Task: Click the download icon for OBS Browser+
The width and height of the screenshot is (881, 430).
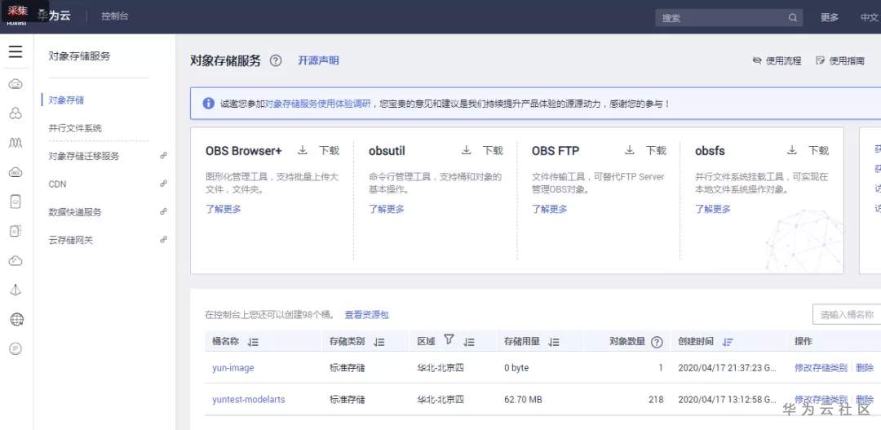Action: pos(303,150)
